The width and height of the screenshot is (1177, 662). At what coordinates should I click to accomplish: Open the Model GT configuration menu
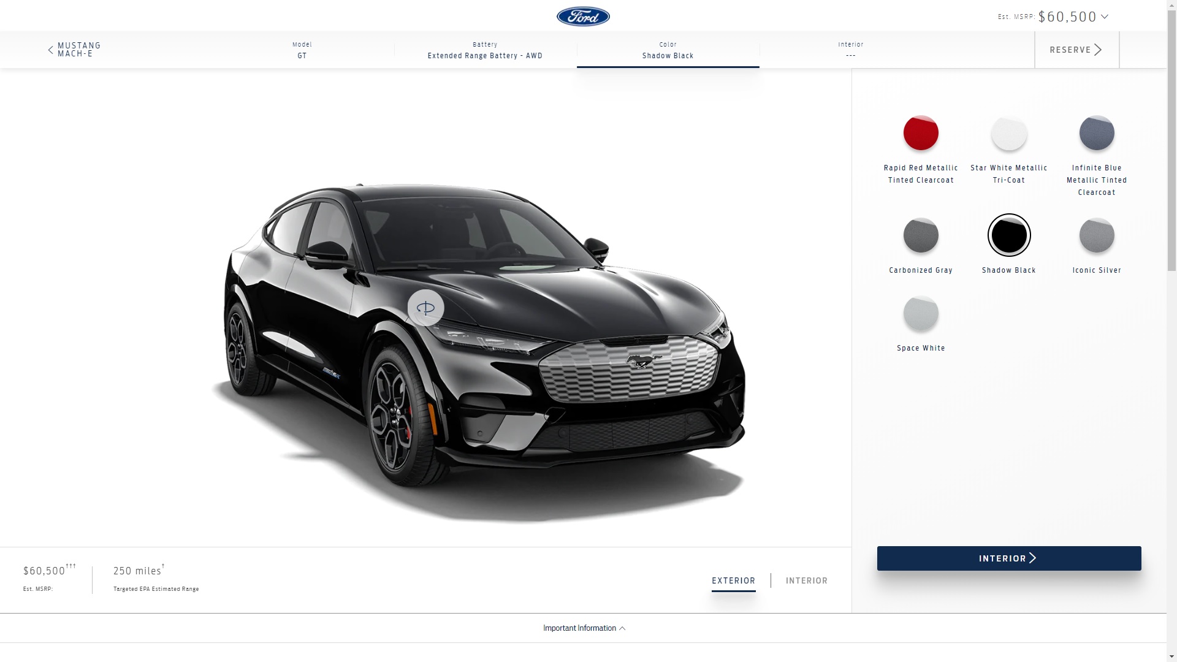[302, 49]
